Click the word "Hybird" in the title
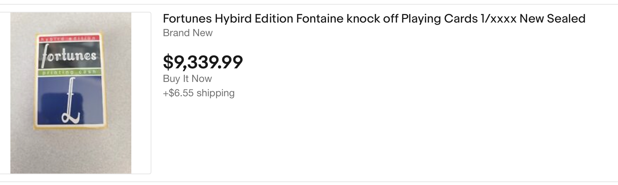 click(233, 19)
